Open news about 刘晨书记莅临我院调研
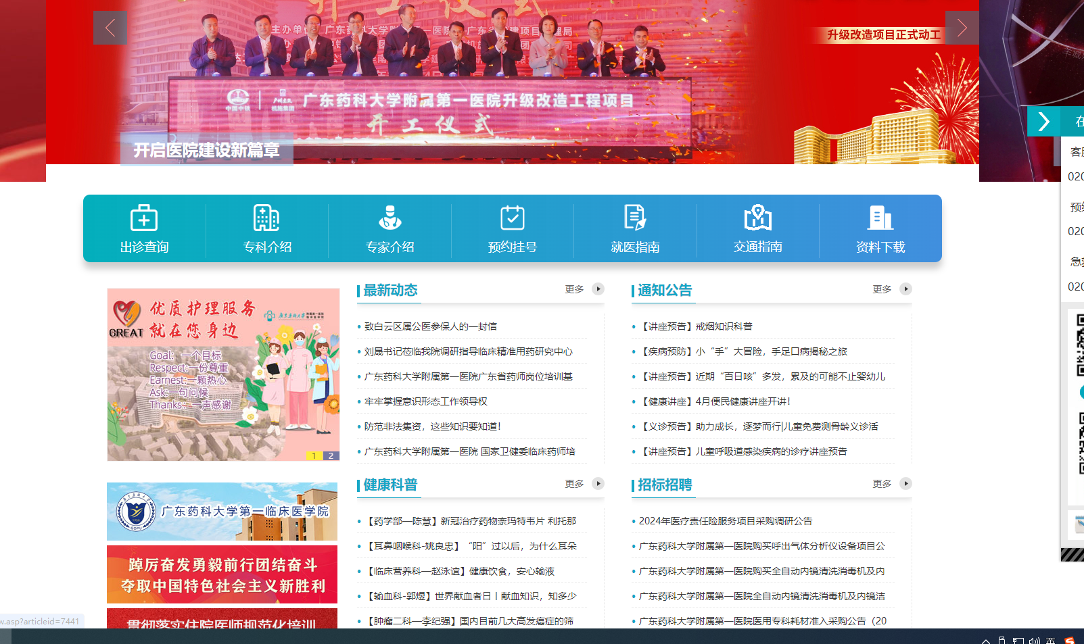Image resolution: width=1084 pixels, height=644 pixels. point(469,351)
